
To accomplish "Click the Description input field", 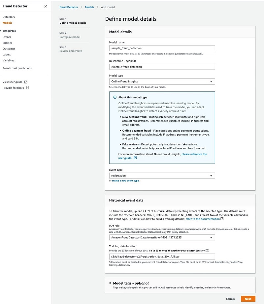I will coord(162,67).
